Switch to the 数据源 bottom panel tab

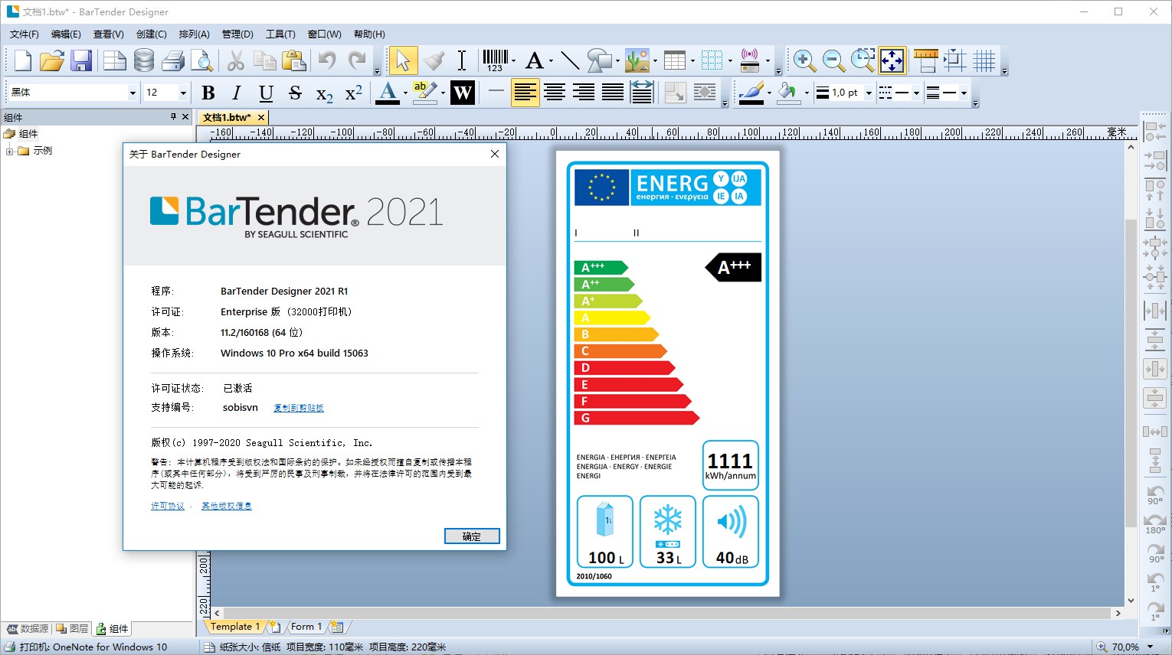coord(26,628)
